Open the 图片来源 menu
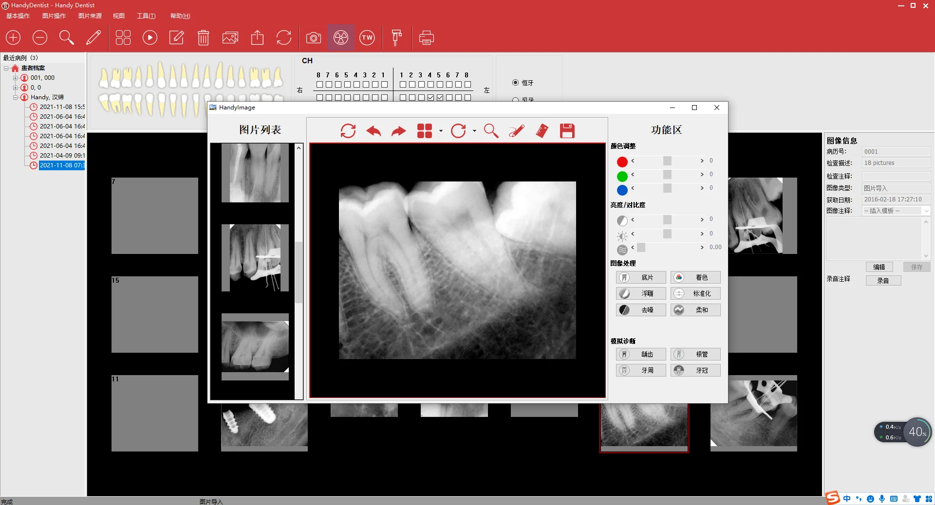Screen dimensions: 935x505 90,16
